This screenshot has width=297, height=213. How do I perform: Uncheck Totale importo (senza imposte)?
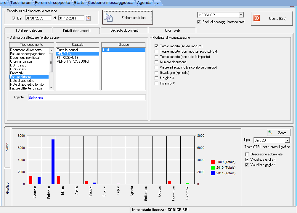156,46
